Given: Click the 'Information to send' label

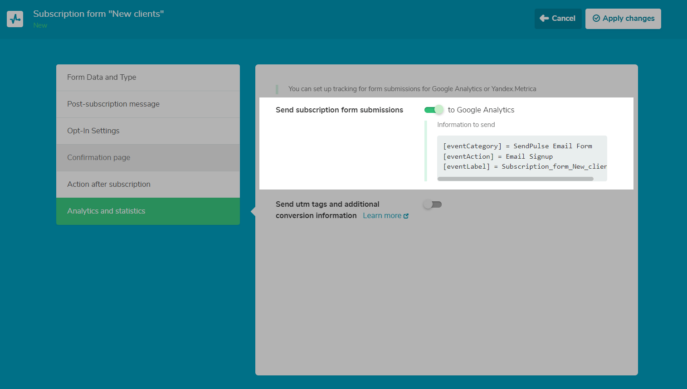Looking at the screenshot, I should tap(466, 125).
